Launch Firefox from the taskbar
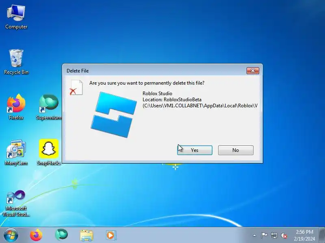This screenshot has height=243, width=325. (x=36, y=235)
